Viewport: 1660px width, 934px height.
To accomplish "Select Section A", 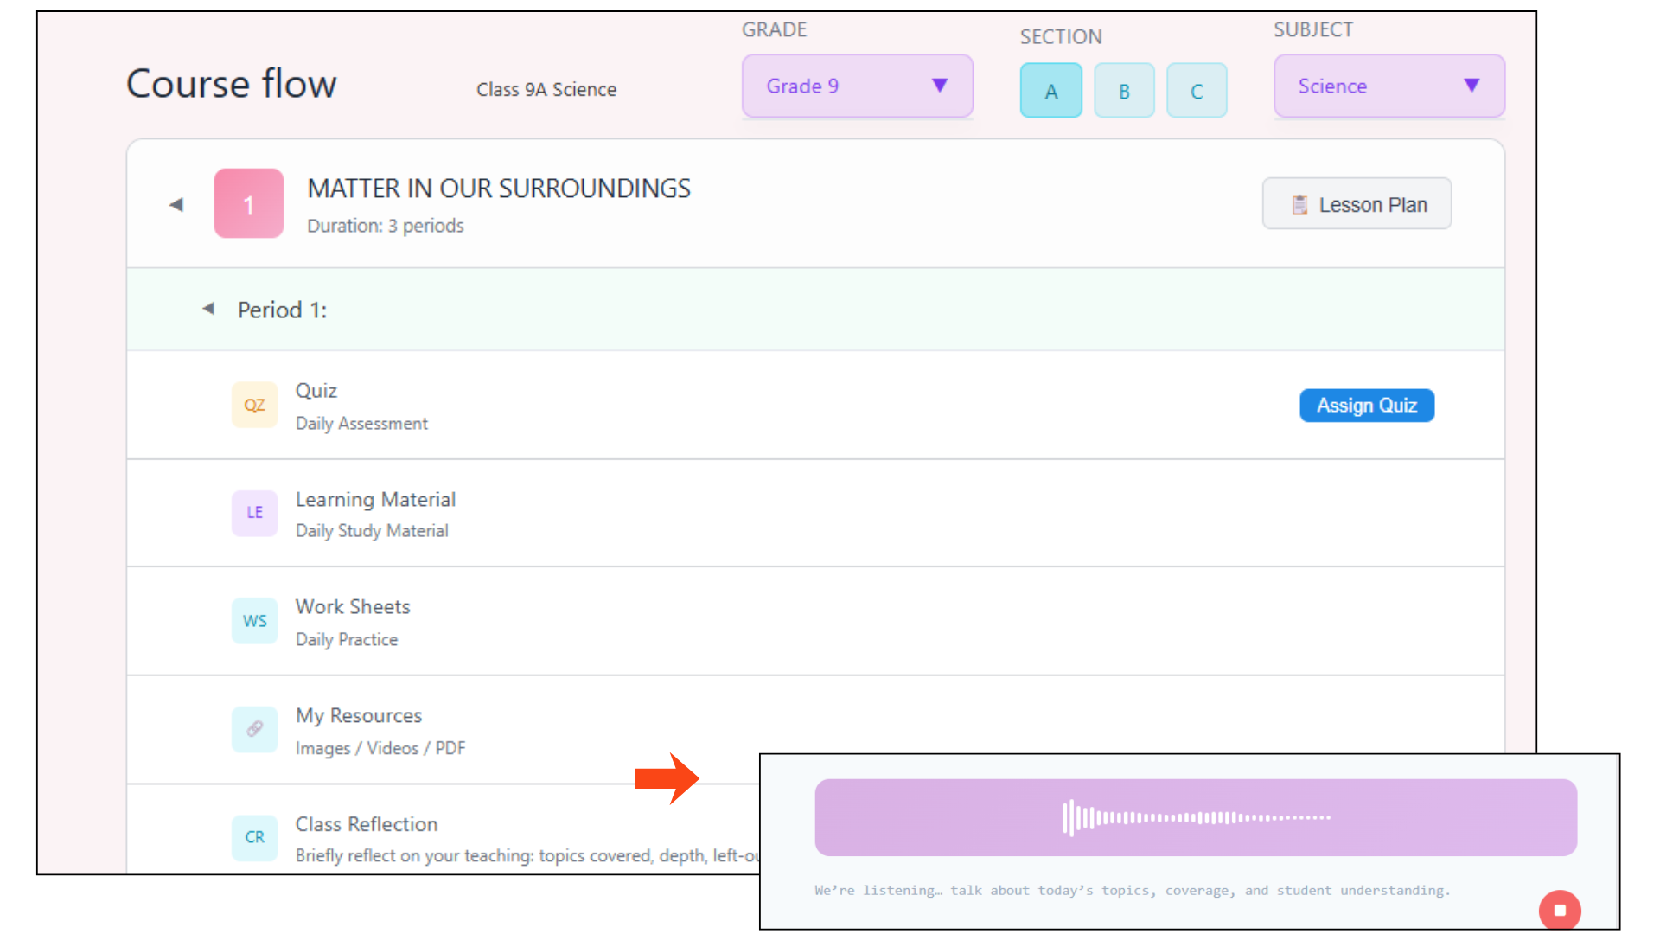I will (1050, 90).
